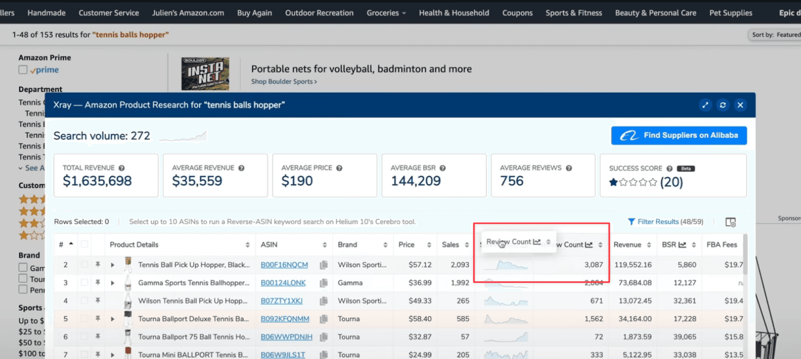The height and width of the screenshot is (359, 801).
Task: Open Buy Again nav item
Action: point(255,13)
